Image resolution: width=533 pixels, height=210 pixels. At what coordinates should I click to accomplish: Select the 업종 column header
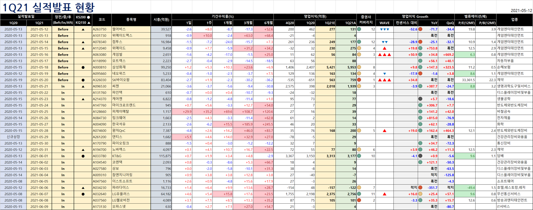coord(514,20)
